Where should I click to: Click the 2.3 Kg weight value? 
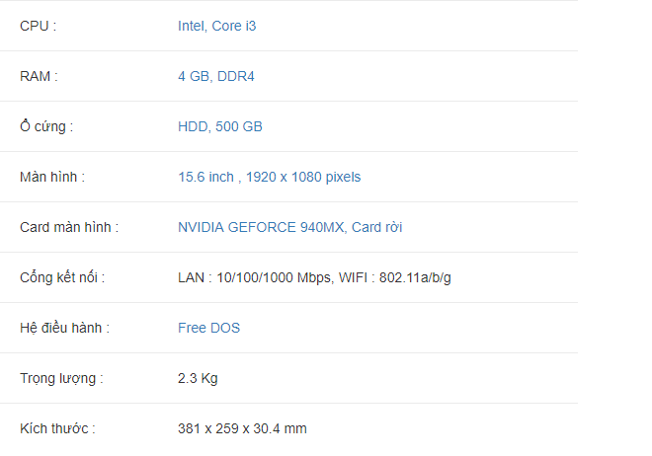click(x=198, y=378)
